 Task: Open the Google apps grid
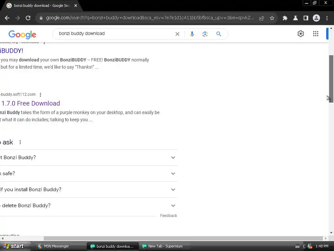pyautogui.click(x=316, y=34)
